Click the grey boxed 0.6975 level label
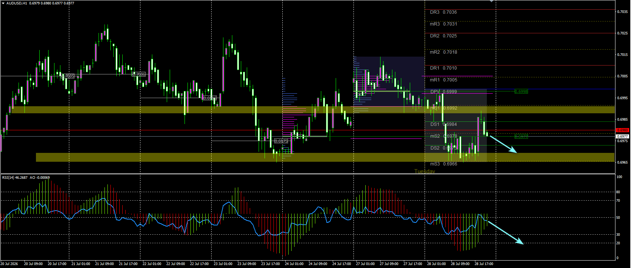 (x=281, y=141)
